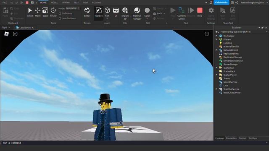Screen dimensions: 269x151
Task: Expand the StarterGui node
Action: tap(216, 68)
